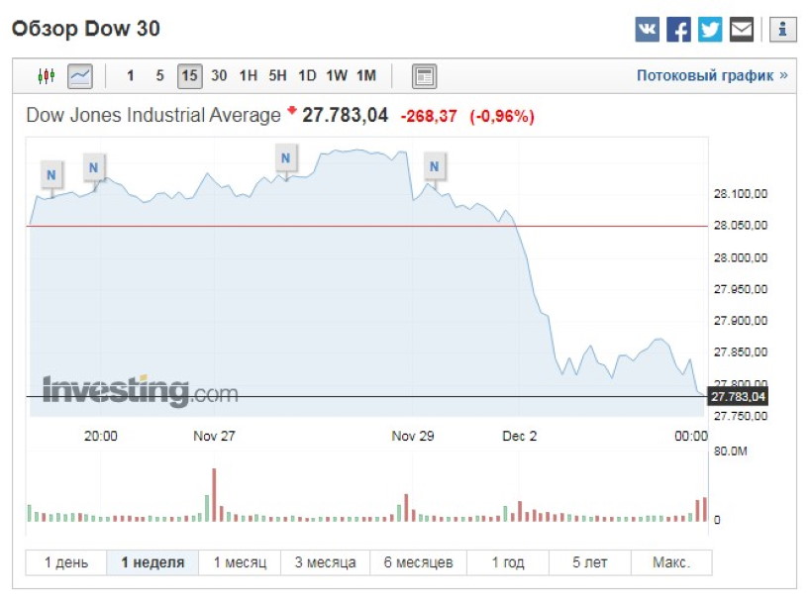The width and height of the screenshot is (812, 604).
Task: Select the 1 год period tab
Action: tap(508, 562)
